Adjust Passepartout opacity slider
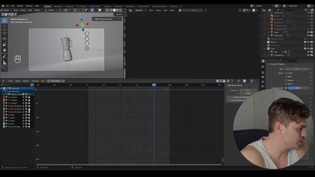The width and height of the screenshot is (315, 177). point(298,88)
